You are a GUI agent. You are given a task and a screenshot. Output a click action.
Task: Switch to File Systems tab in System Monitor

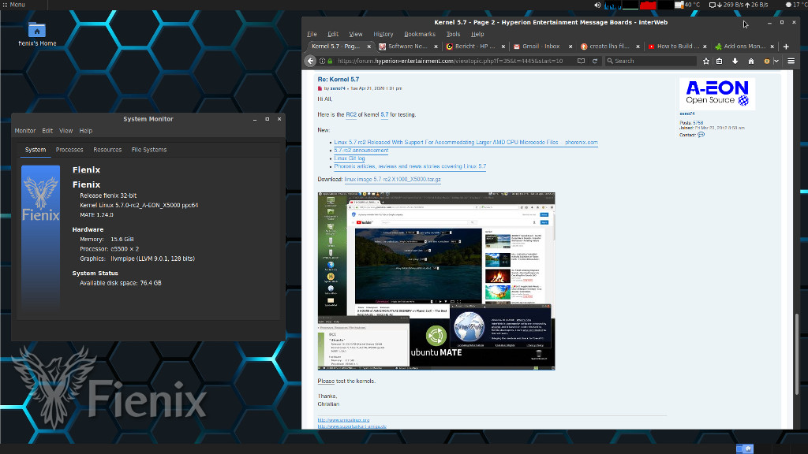click(x=149, y=150)
